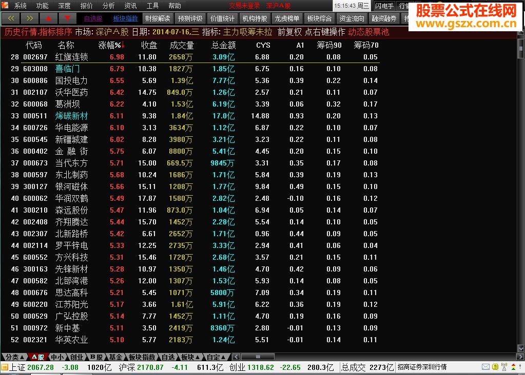Switch to the B股 tab
The width and height of the screenshot is (525, 375).
pyautogui.click(x=96, y=357)
